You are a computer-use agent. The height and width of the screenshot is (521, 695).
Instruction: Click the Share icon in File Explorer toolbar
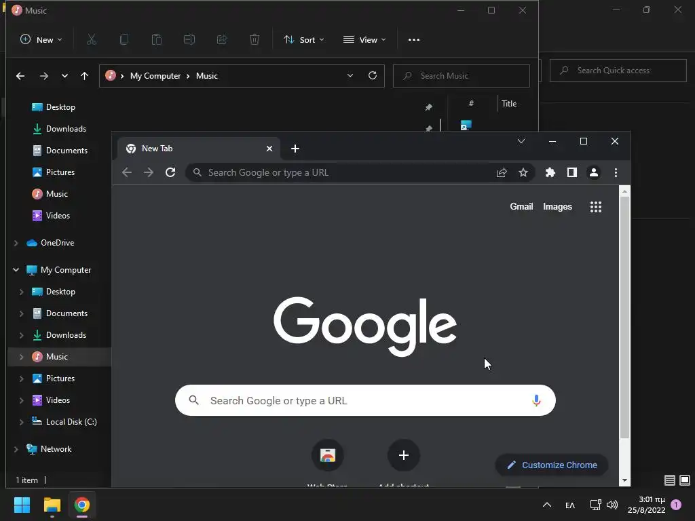pyautogui.click(x=222, y=40)
